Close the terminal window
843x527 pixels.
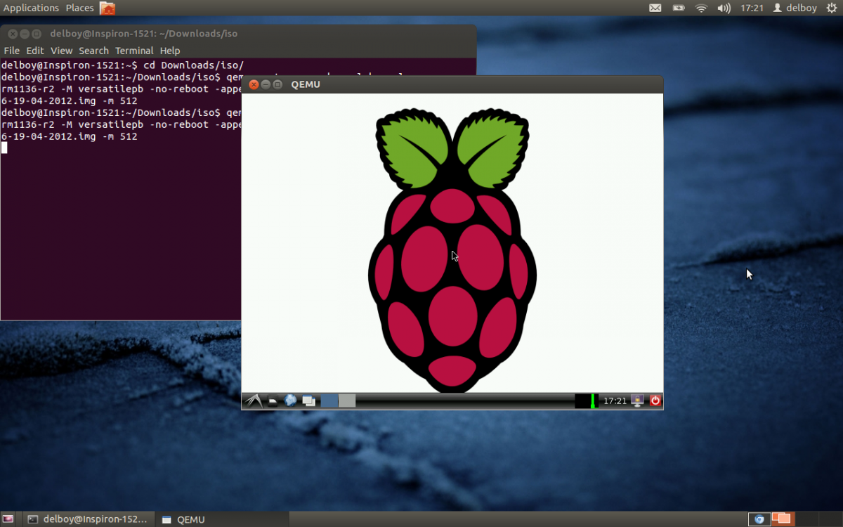click(12, 34)
